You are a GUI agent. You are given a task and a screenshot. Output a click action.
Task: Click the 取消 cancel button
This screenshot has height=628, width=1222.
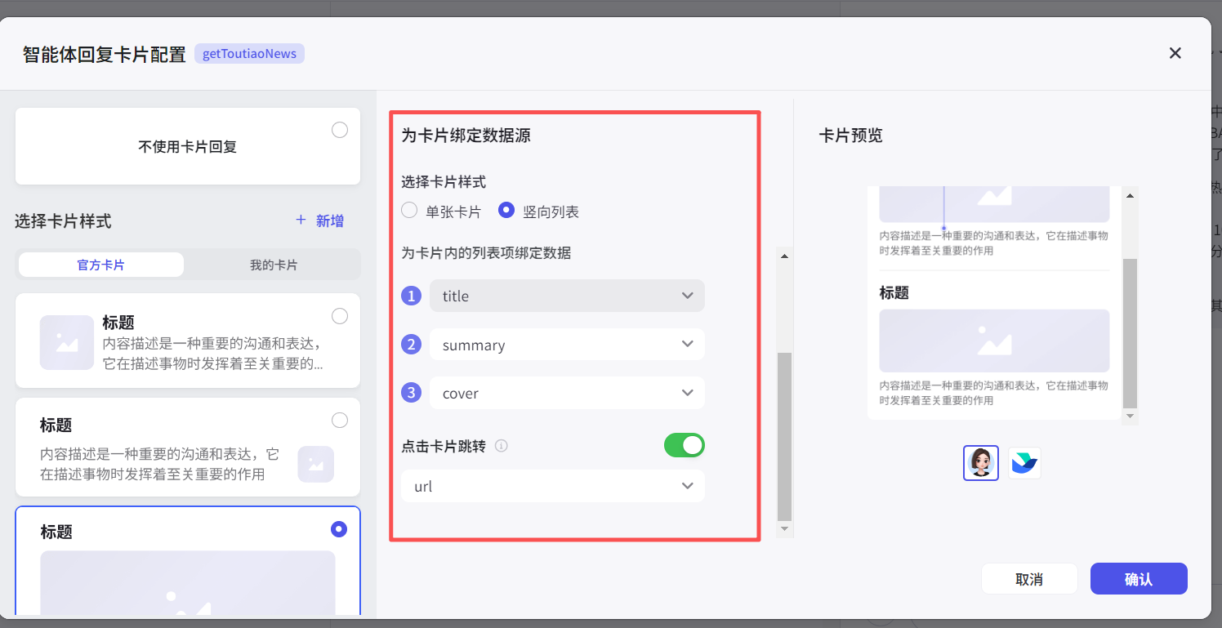tap(1029, 578)
